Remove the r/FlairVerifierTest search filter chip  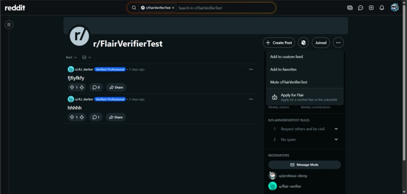173,8
